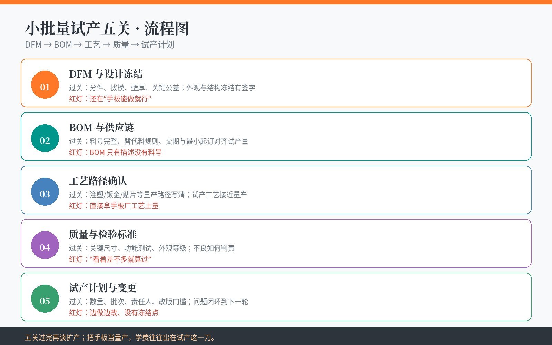
Task: Select the heading BOM 与供应链
Action: pos(101,128)
